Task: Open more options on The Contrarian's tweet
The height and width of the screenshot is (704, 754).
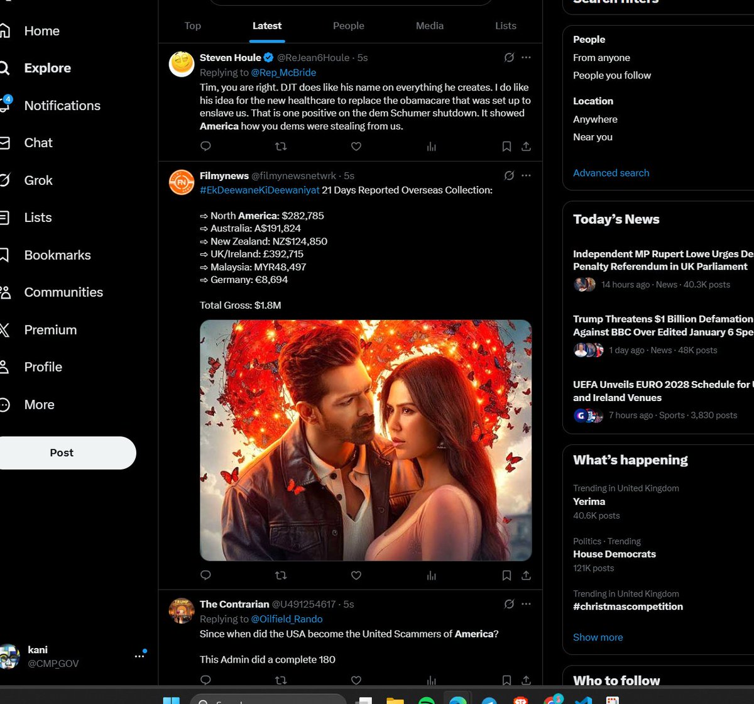Action: pos(527,604)
